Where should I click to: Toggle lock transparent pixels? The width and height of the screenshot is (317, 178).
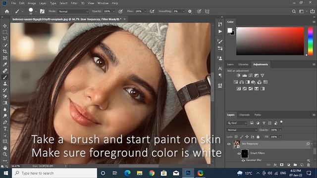tap(236, 137)
